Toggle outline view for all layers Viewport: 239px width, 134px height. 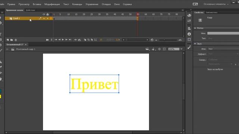[x=51, y=14]
